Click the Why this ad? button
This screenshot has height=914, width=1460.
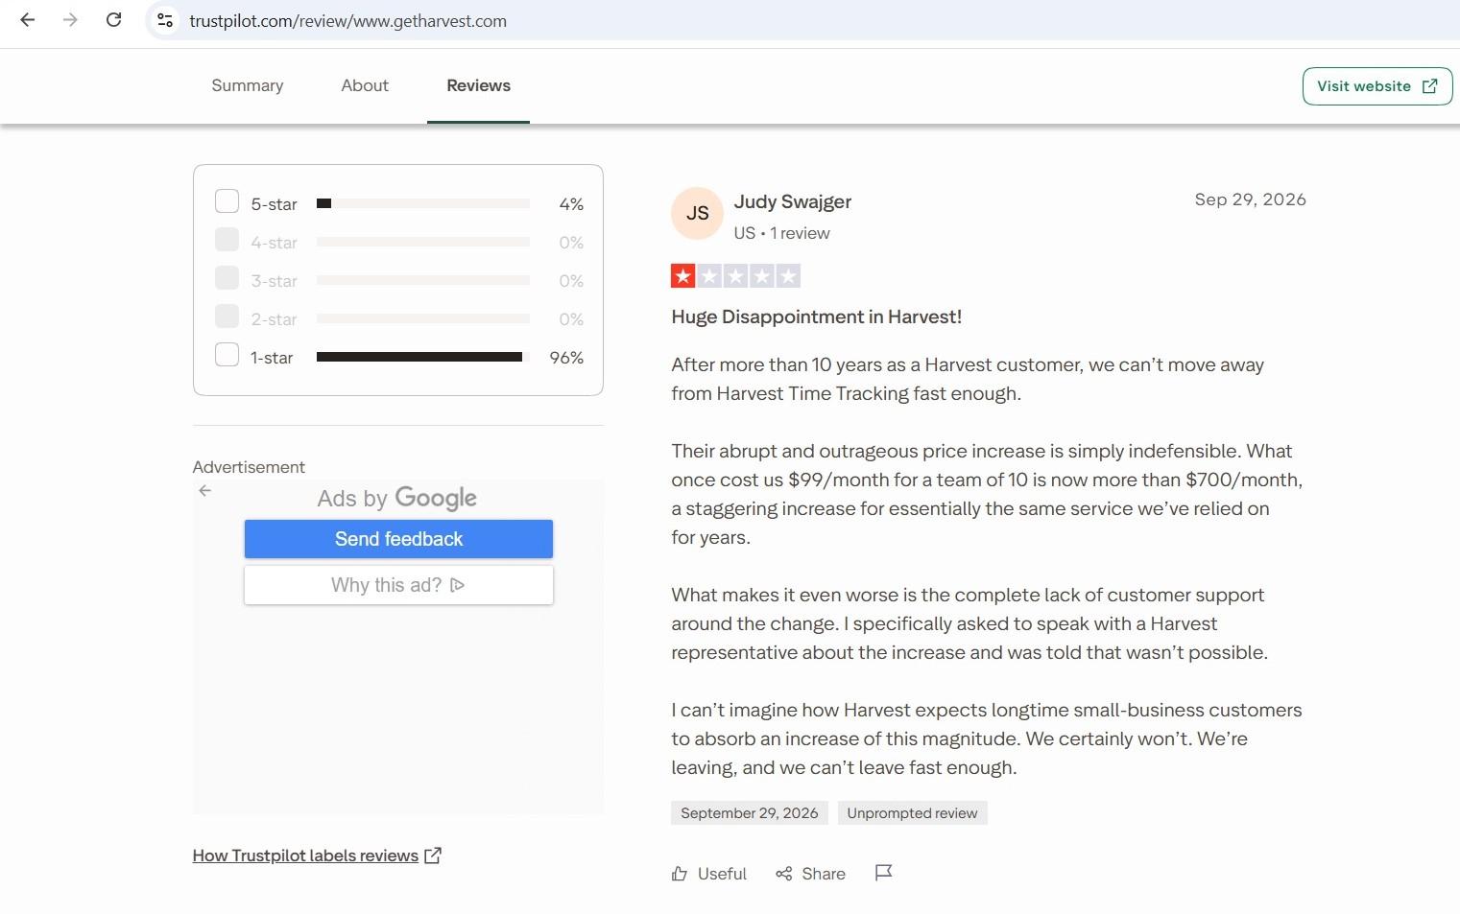pyautogui.click(x=398, y=585)
